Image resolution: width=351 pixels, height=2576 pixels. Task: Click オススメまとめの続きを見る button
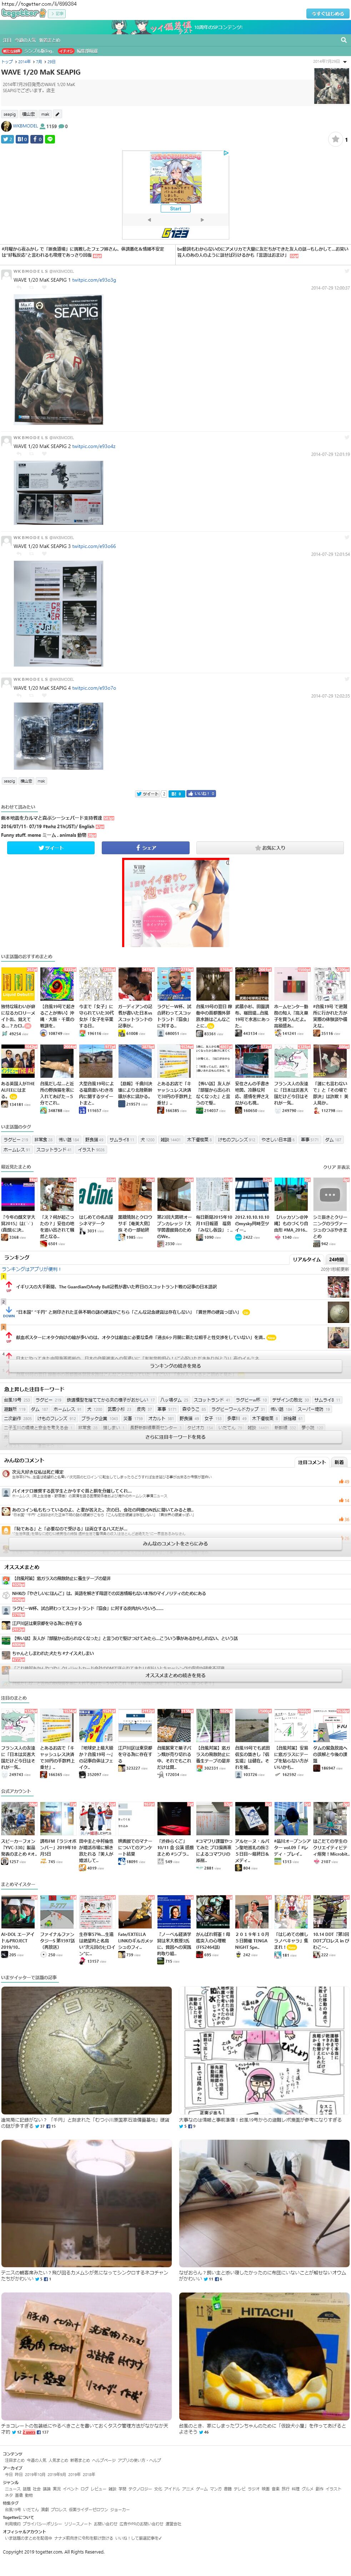[175, 1675]
